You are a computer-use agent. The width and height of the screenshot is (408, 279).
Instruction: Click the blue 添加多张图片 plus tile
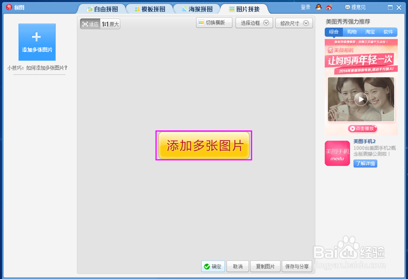37,42
